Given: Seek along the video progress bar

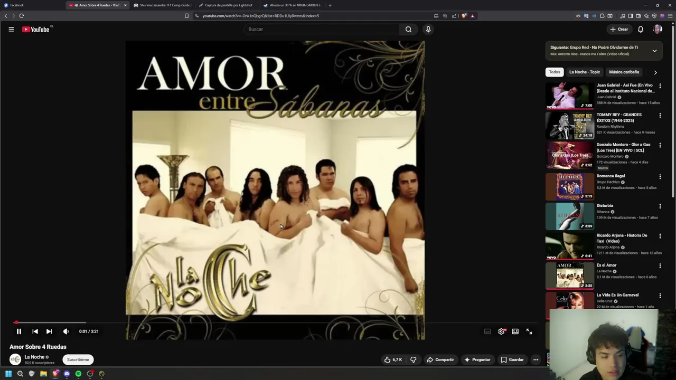Looking at the screenshot, I should coord(275,322).
